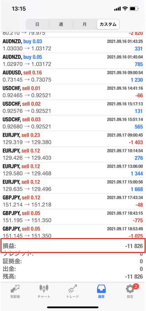
Task: Open the チャート chart icon
Action: point(44,289)
